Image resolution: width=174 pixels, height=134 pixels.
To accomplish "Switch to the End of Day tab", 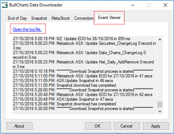I will pyautogui.click(x=17, y=18).
